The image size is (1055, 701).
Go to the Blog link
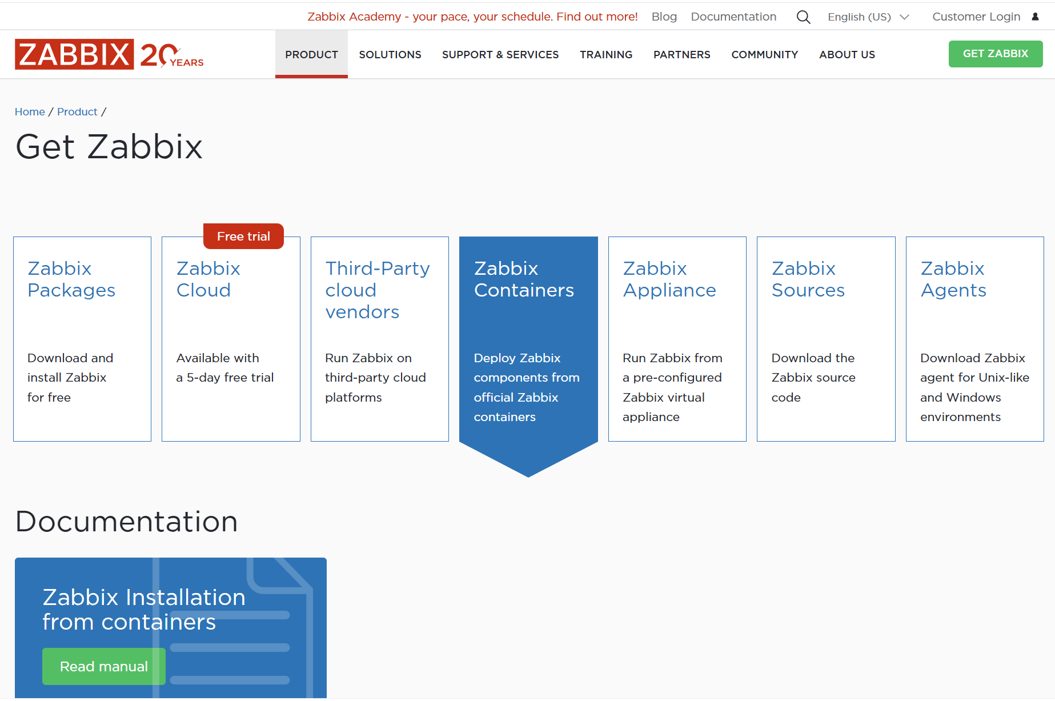(664, 17)
